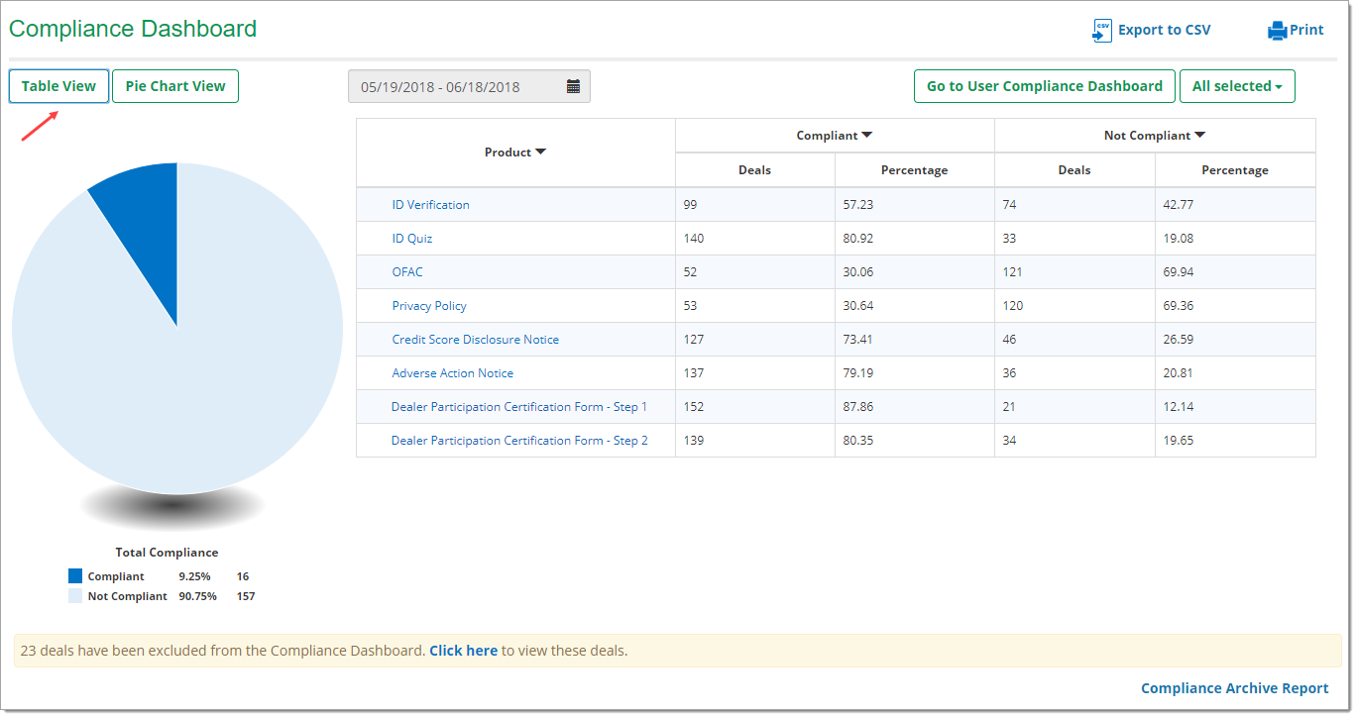
Task: Click the 121 deals cell for OFAC
Action: tap(1074, 272)
